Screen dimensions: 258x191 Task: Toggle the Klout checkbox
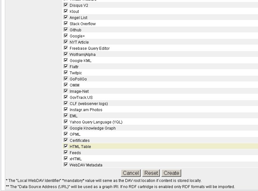click(66, 11)
